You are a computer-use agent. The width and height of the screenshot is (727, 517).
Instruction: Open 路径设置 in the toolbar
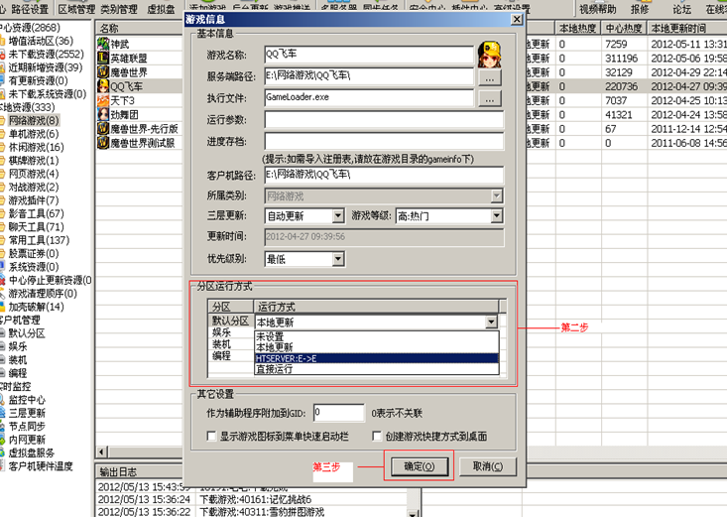pos(30,9)
